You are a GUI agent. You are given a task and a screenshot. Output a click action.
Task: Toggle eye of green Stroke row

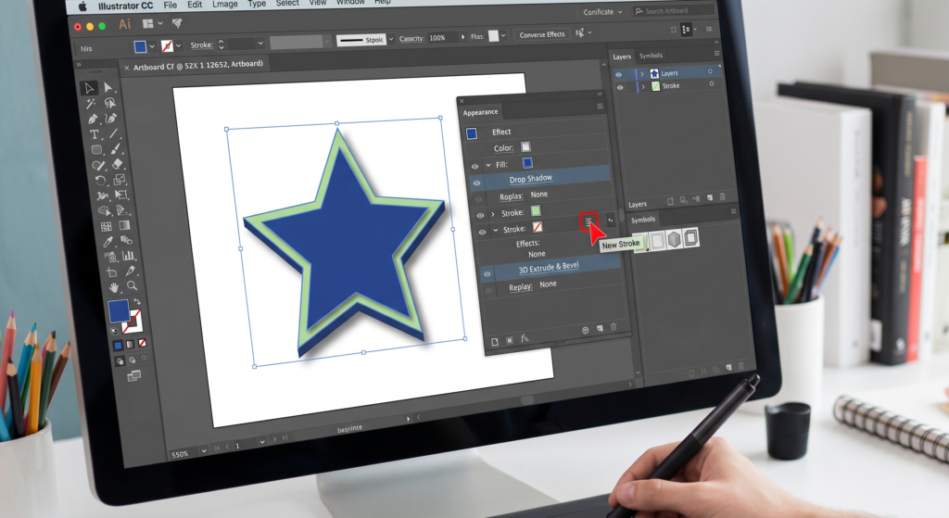[480, 215]
